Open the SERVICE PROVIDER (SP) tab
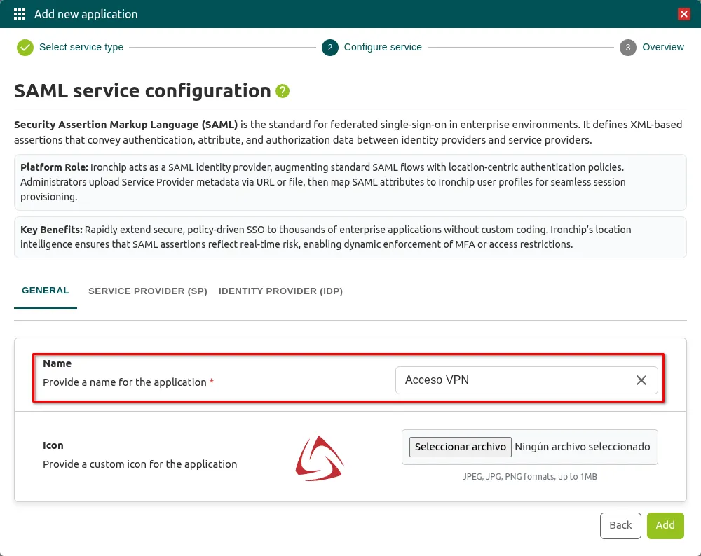 point(147,291)
